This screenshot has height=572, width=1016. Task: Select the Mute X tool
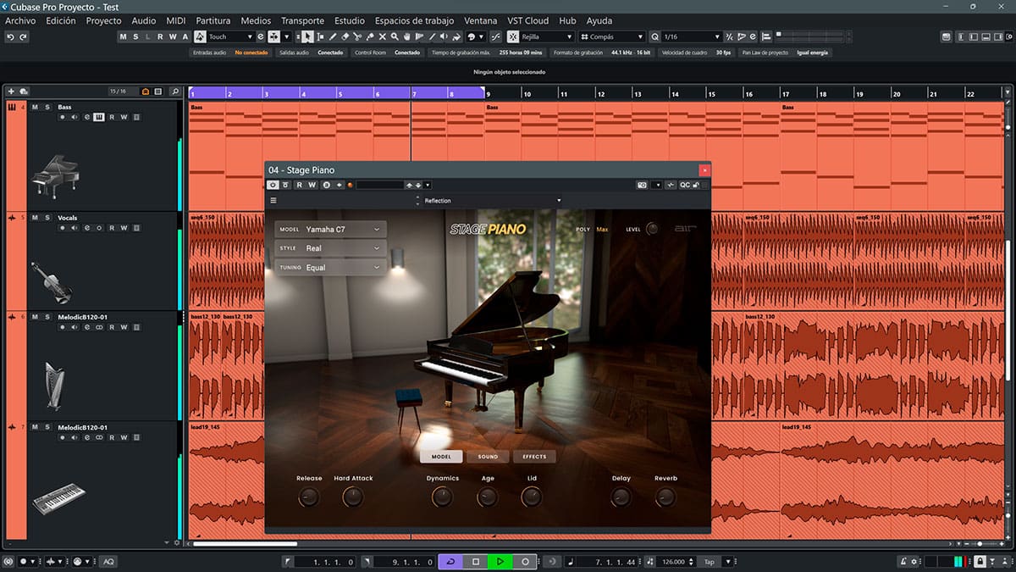(x=383, y=36)
